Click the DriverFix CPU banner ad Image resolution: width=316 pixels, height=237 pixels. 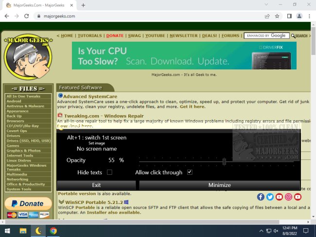[x=184, y=55]
